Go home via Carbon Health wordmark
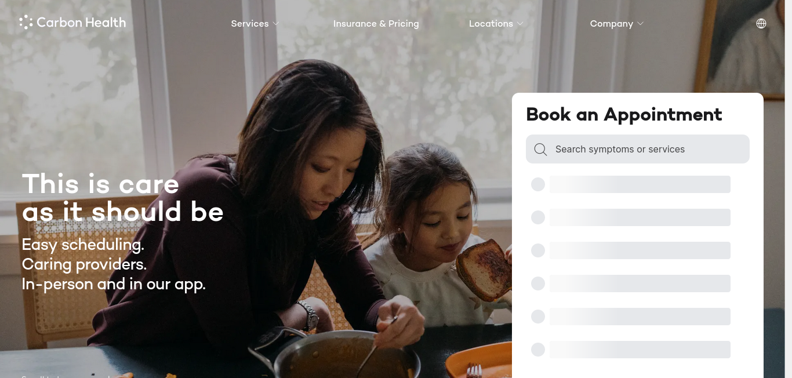The width and height of the screenshot is (792, 378). [81, 23]
